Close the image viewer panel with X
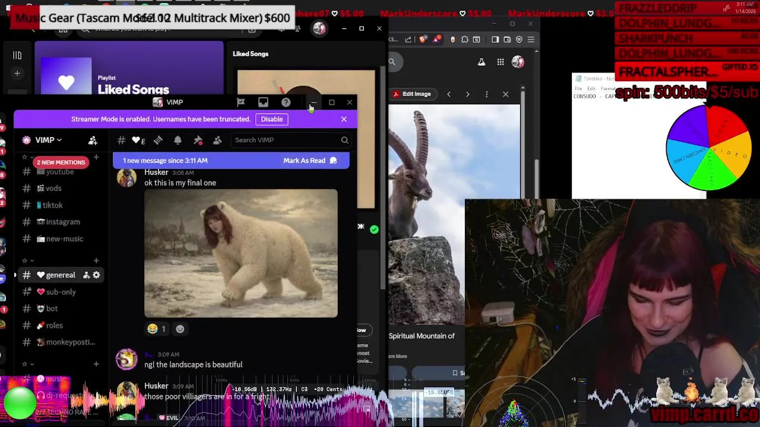Image resolution: width=760 pixels, height=427 pixels. pos(506,94)
